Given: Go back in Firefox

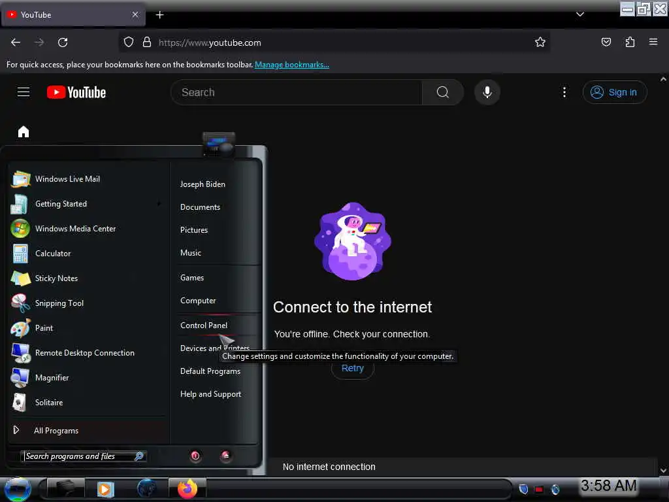Looking at the screenshot, I should pyautogui.click(x=16, y=42).
